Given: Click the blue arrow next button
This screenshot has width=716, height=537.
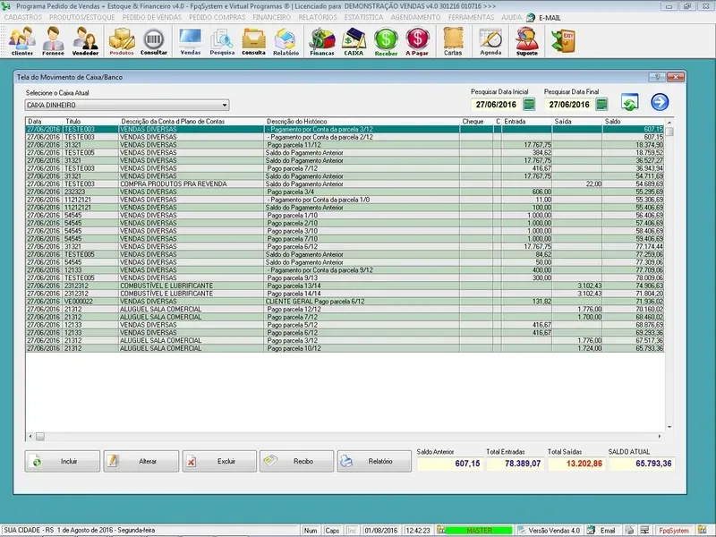Looking at the screenshot, I should [660, 104].
